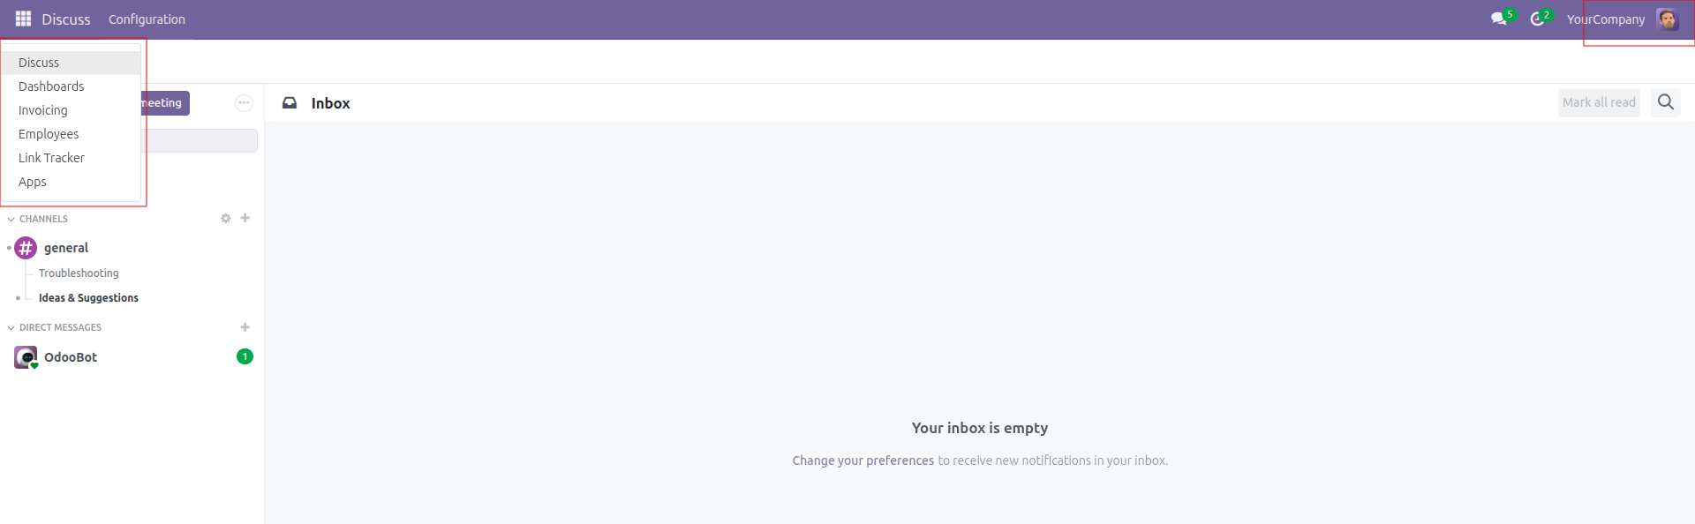Open the activities clock icon
Image resolution: width=1695 pixels, height=524 pixels.
pos(1537,19)
